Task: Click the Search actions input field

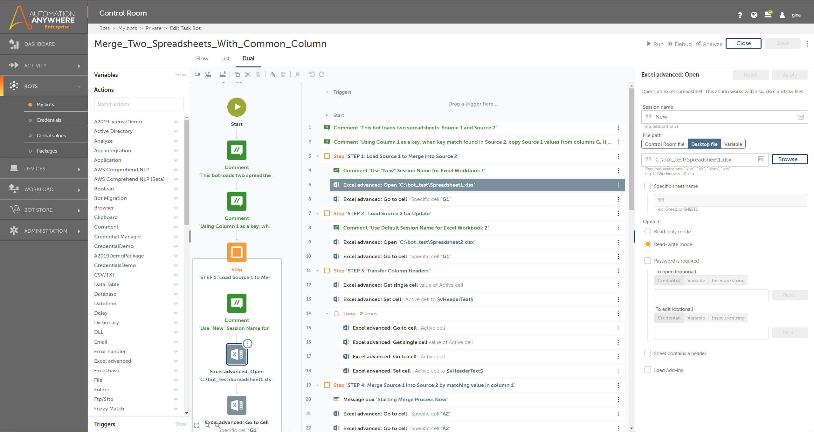Action: point(139,104)
